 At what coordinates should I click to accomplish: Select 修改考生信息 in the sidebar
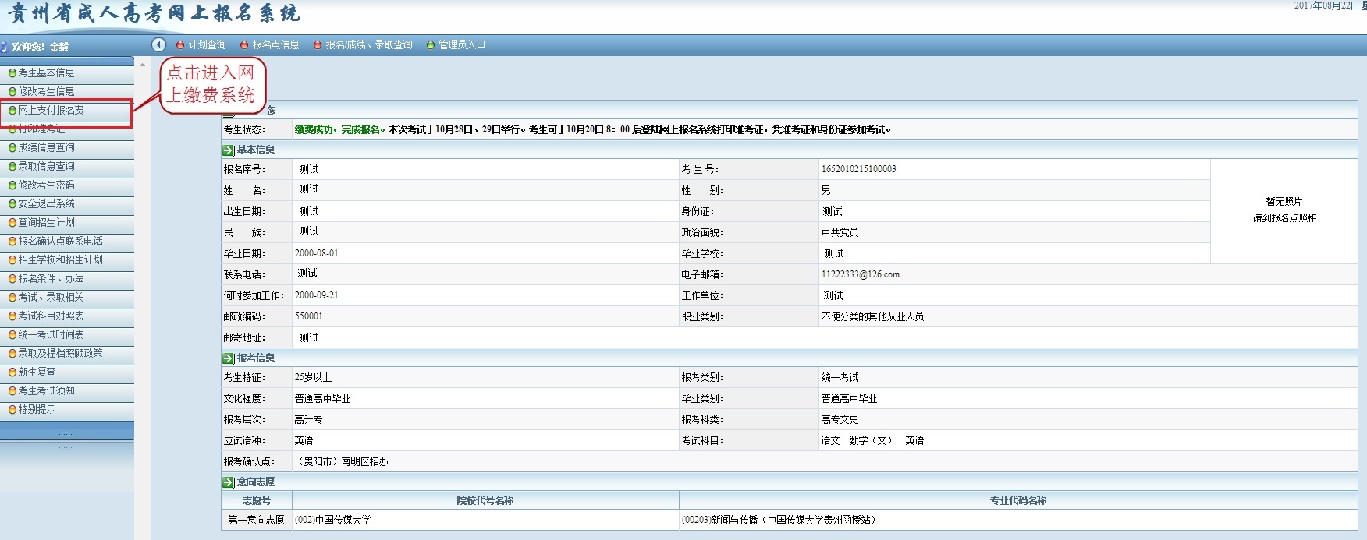pos(46,92)
